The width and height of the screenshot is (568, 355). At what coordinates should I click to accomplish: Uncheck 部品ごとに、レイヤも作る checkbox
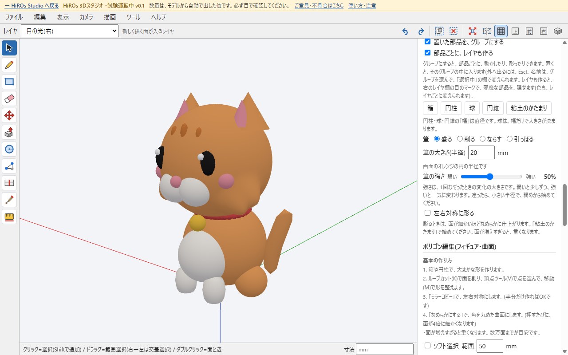point(428,52)
